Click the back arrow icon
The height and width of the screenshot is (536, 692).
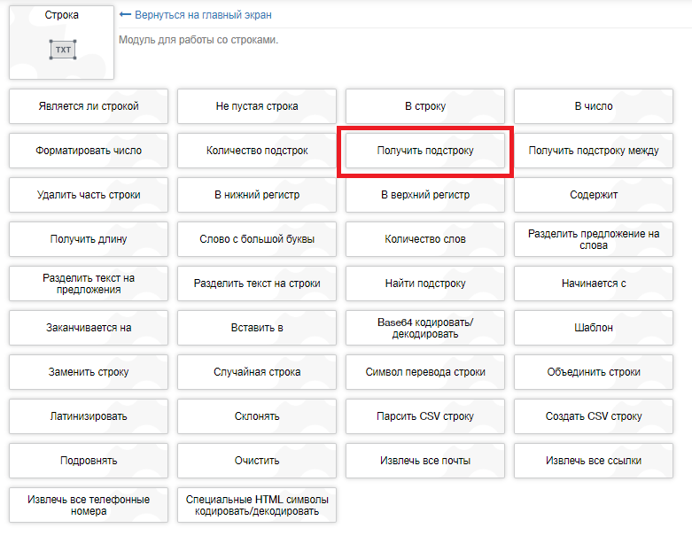tap(125, 15)
